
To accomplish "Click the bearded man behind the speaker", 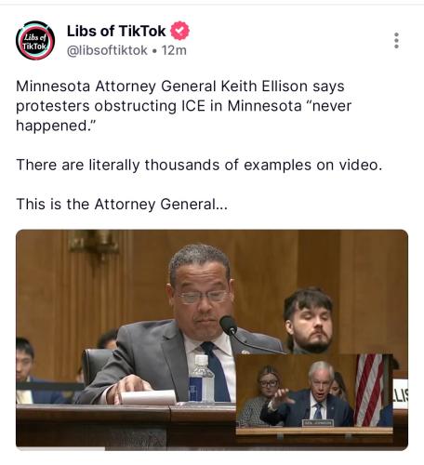I will (310, 321).
